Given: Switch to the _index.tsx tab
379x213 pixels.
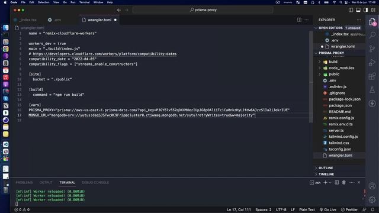Looking at the screenshot, I should click(x=26, y=20).
